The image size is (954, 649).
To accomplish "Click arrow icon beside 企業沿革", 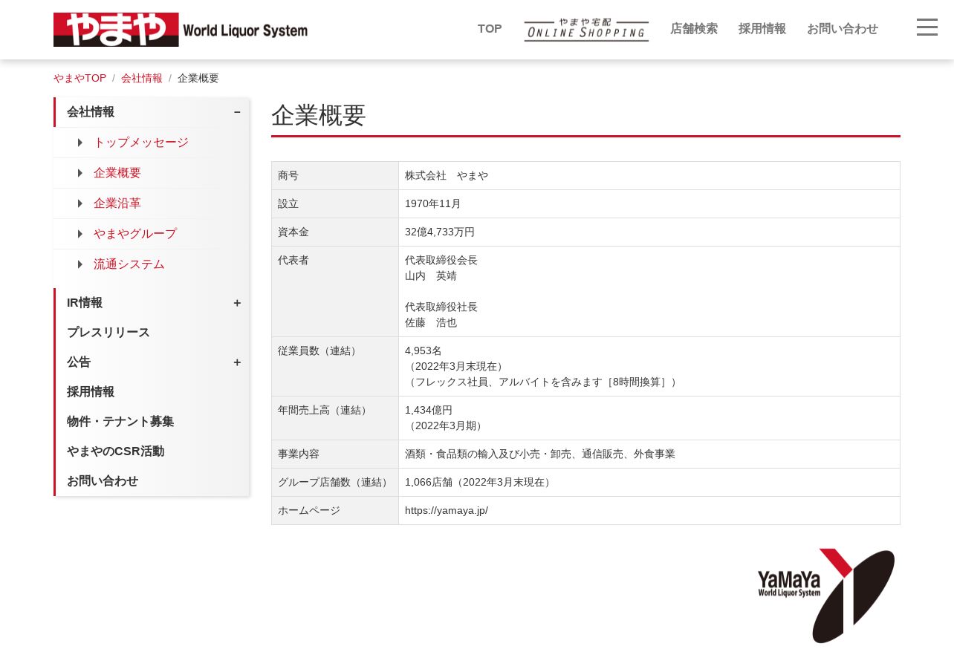I will click(80, 203).
